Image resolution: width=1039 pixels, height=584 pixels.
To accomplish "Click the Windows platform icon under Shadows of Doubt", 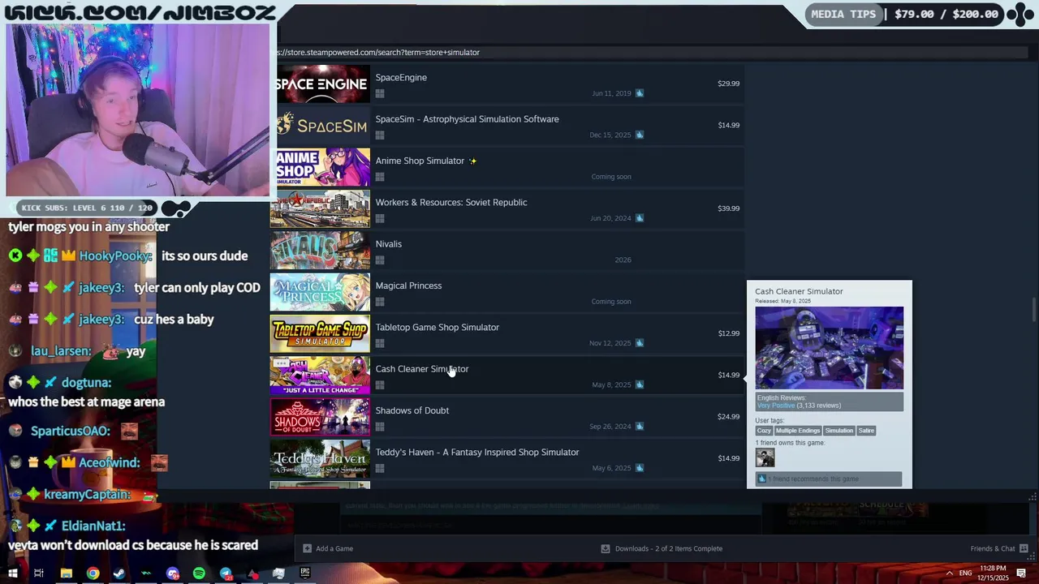I will pyautogui.click(x=380, y=427).
